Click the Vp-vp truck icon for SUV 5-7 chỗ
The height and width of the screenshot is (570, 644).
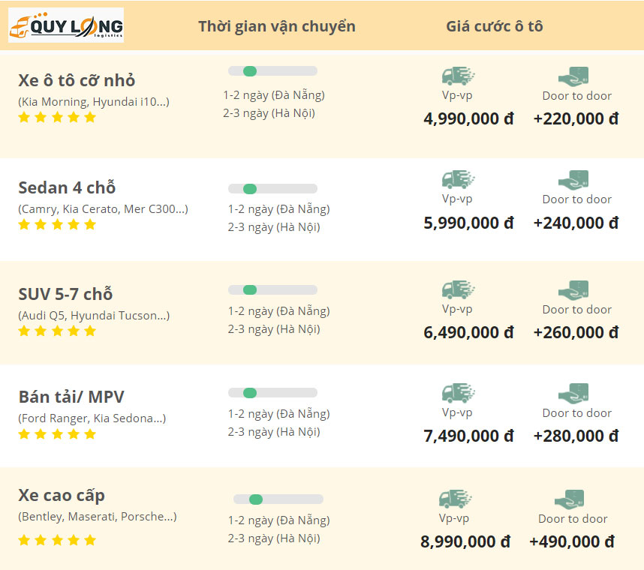pyautogui.click(x=459, y=289)
